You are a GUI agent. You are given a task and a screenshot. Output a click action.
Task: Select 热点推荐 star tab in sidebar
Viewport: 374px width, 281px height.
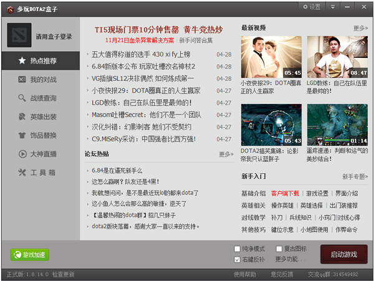(40, 61)
